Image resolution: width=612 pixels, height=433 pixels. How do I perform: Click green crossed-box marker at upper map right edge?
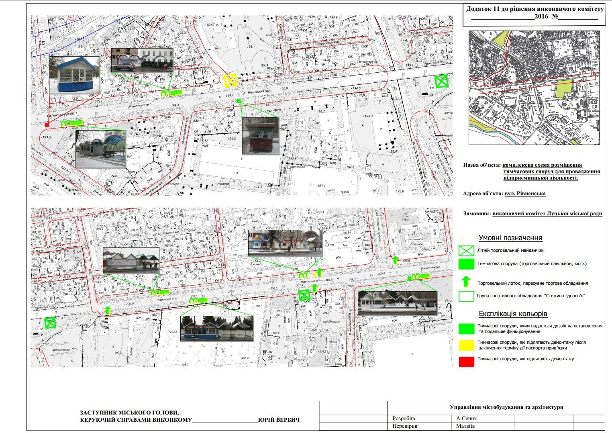click(442, 82)
